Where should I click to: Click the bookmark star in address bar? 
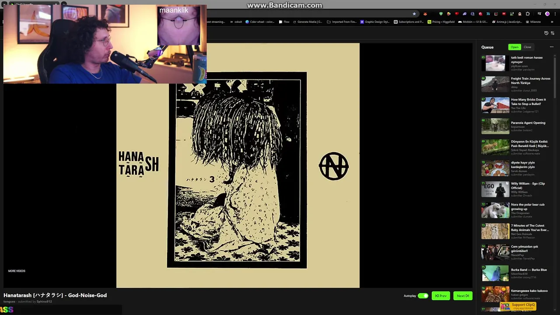(x=414, y=14)
